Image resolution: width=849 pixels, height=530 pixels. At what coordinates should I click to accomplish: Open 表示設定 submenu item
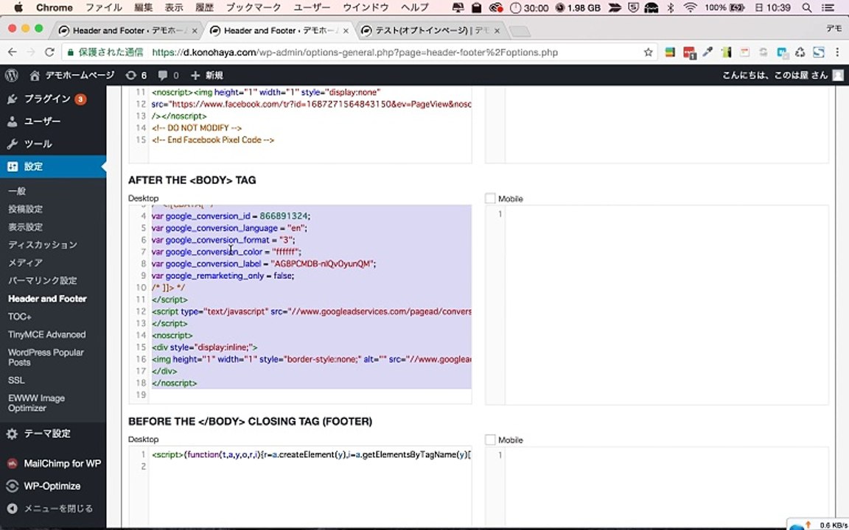[x=25, y=227]
